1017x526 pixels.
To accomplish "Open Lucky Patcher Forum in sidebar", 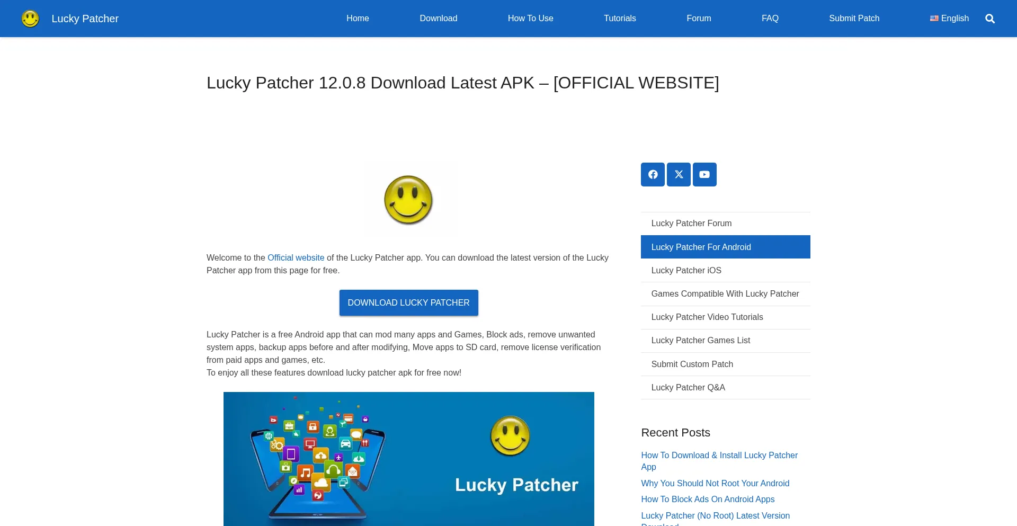I will pyautogui.click(x=725, y=224).
